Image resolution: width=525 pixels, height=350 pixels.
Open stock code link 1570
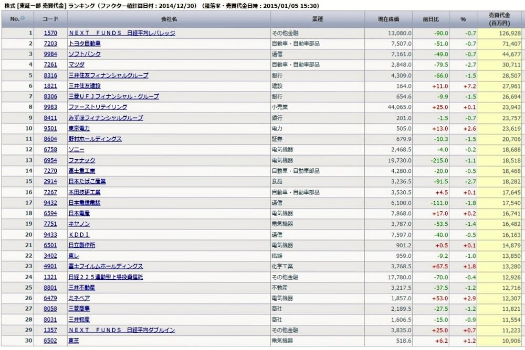click(50, 33)
